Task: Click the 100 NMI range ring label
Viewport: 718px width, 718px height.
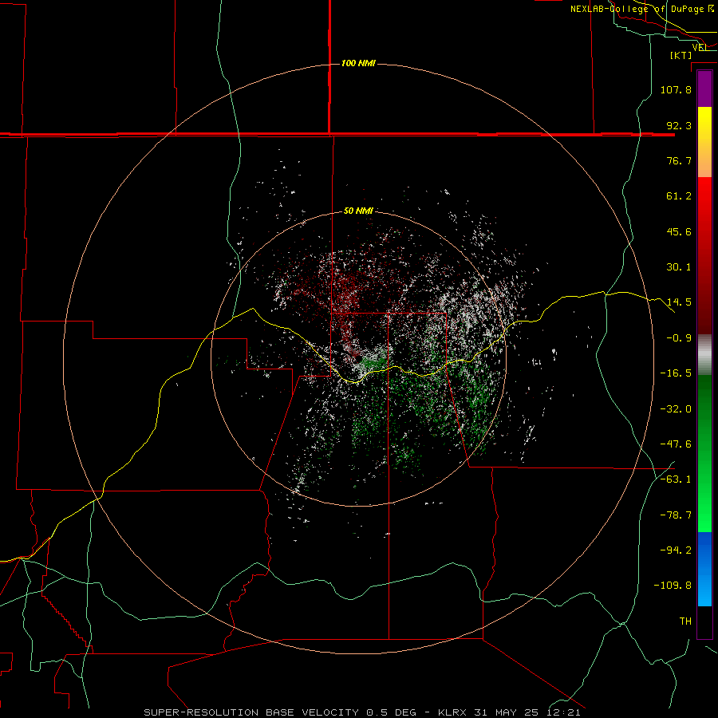Action: click(358, 63)
